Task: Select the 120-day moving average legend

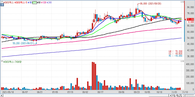Action: (x=44, y=2)
